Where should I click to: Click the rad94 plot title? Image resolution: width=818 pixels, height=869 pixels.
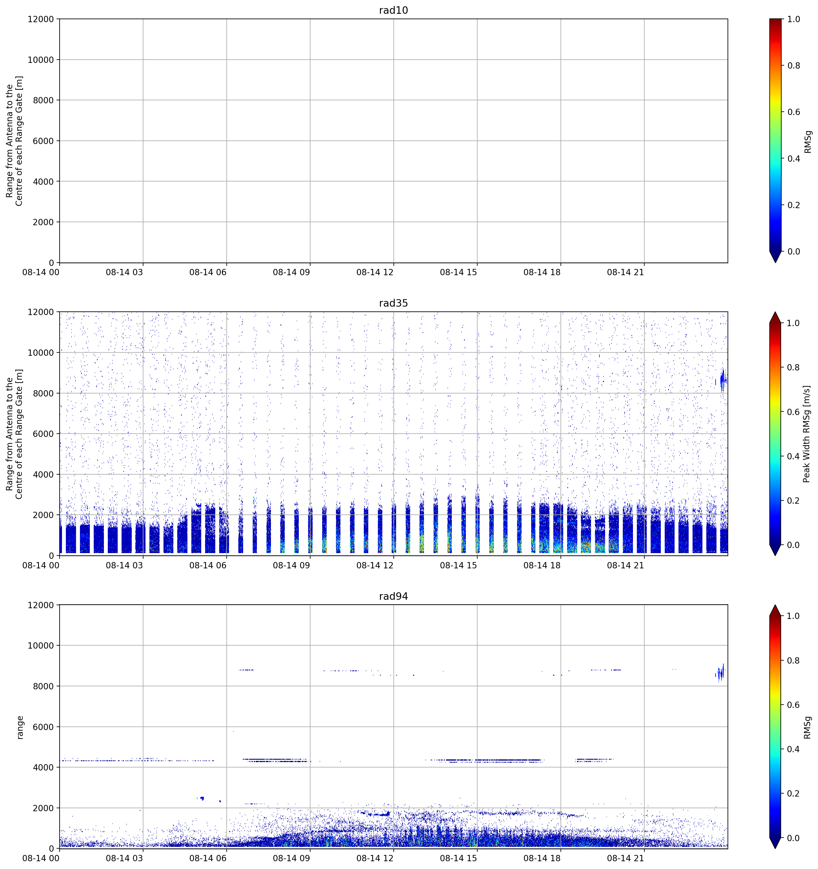coord(393,596)
